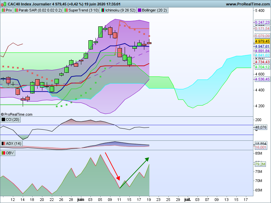This screenshot has height=203, width=271.
Task: Click the blue Tenkan value 4 947,61
Action: [262, 46]
